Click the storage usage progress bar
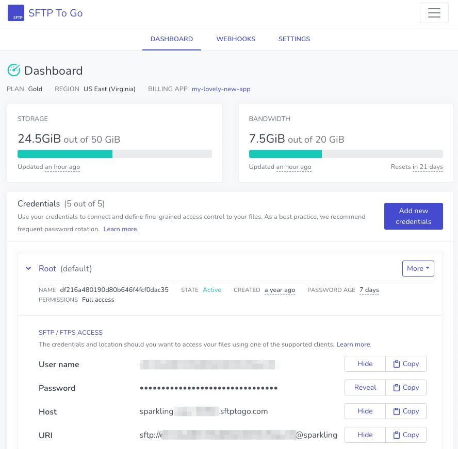The width and height of the screenshot is (458, 449). click(114, 154)
